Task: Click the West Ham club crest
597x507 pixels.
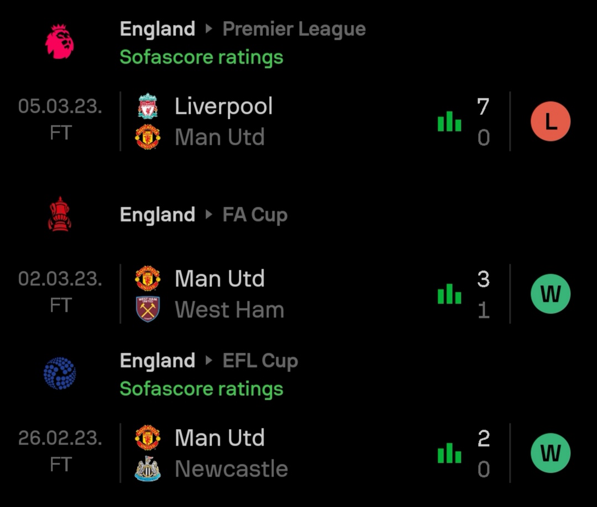Action: coord(148,310)
